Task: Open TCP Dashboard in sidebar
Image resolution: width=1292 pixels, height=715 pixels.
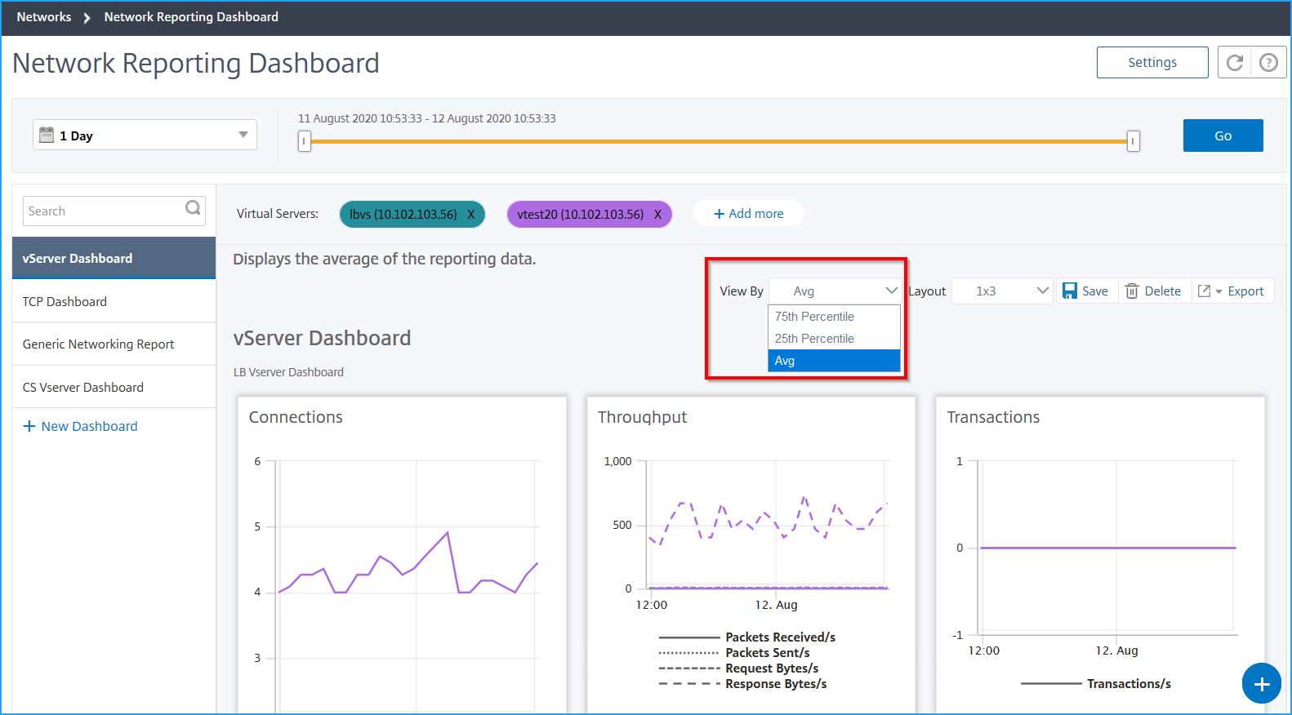Action: [x=114, y=301]
